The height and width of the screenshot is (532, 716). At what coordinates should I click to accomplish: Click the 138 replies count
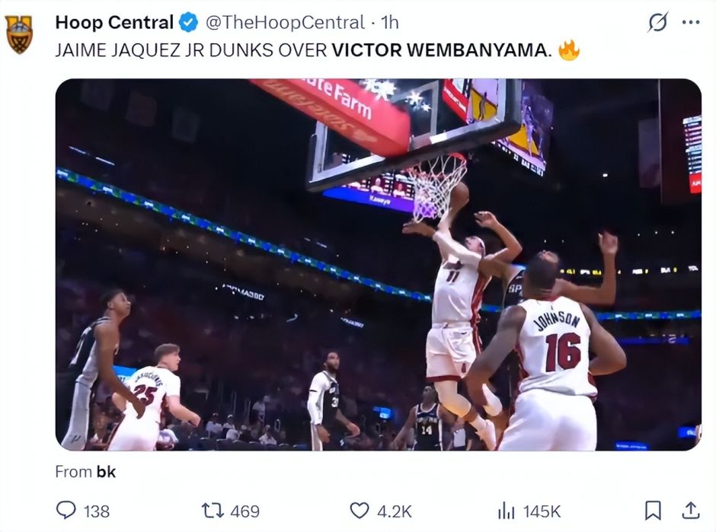click(x=97, y=511)
